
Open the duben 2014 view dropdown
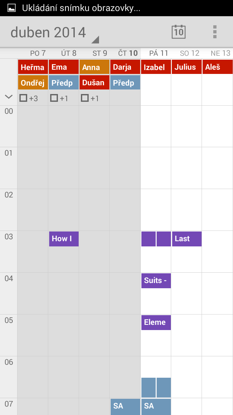pyautogui.click(x=55, y=33)
